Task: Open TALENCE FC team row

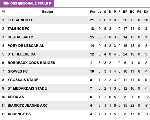Action: 75,29
